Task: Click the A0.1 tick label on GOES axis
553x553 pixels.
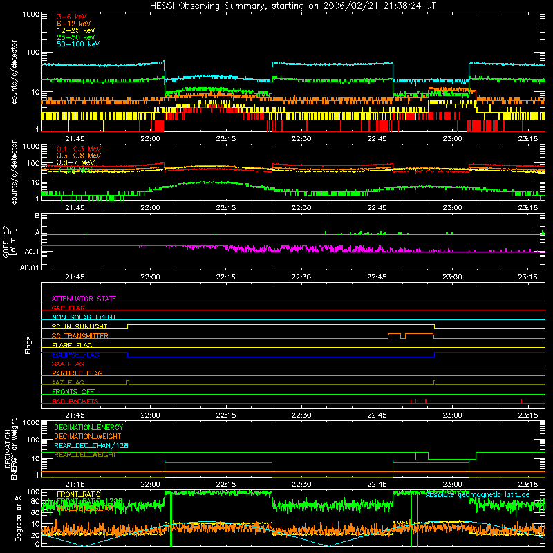Action: (31, 252)
